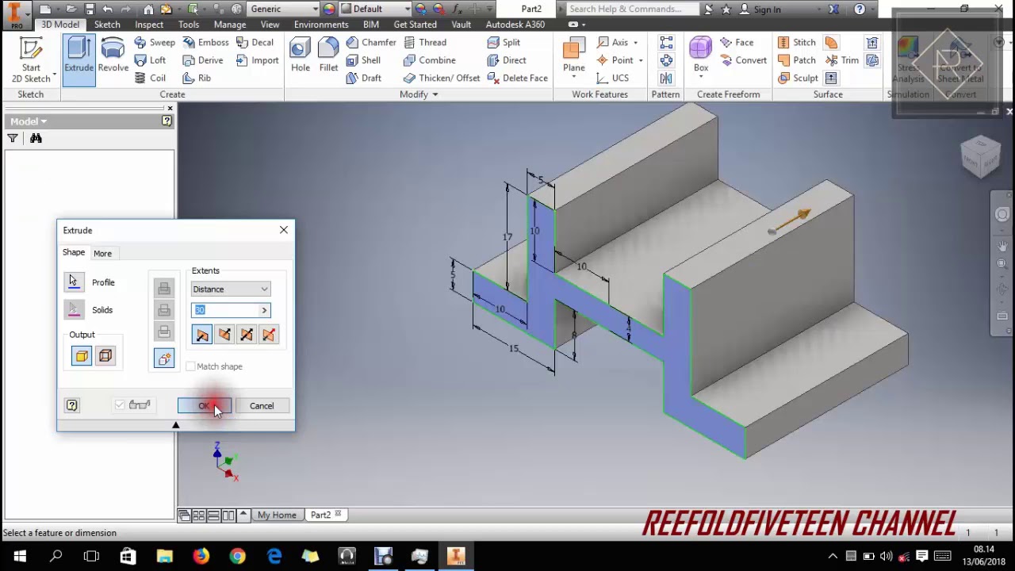Screen dimensions: 1015x571
Task: Choose the Loft tool
Action: pos(150,60)
